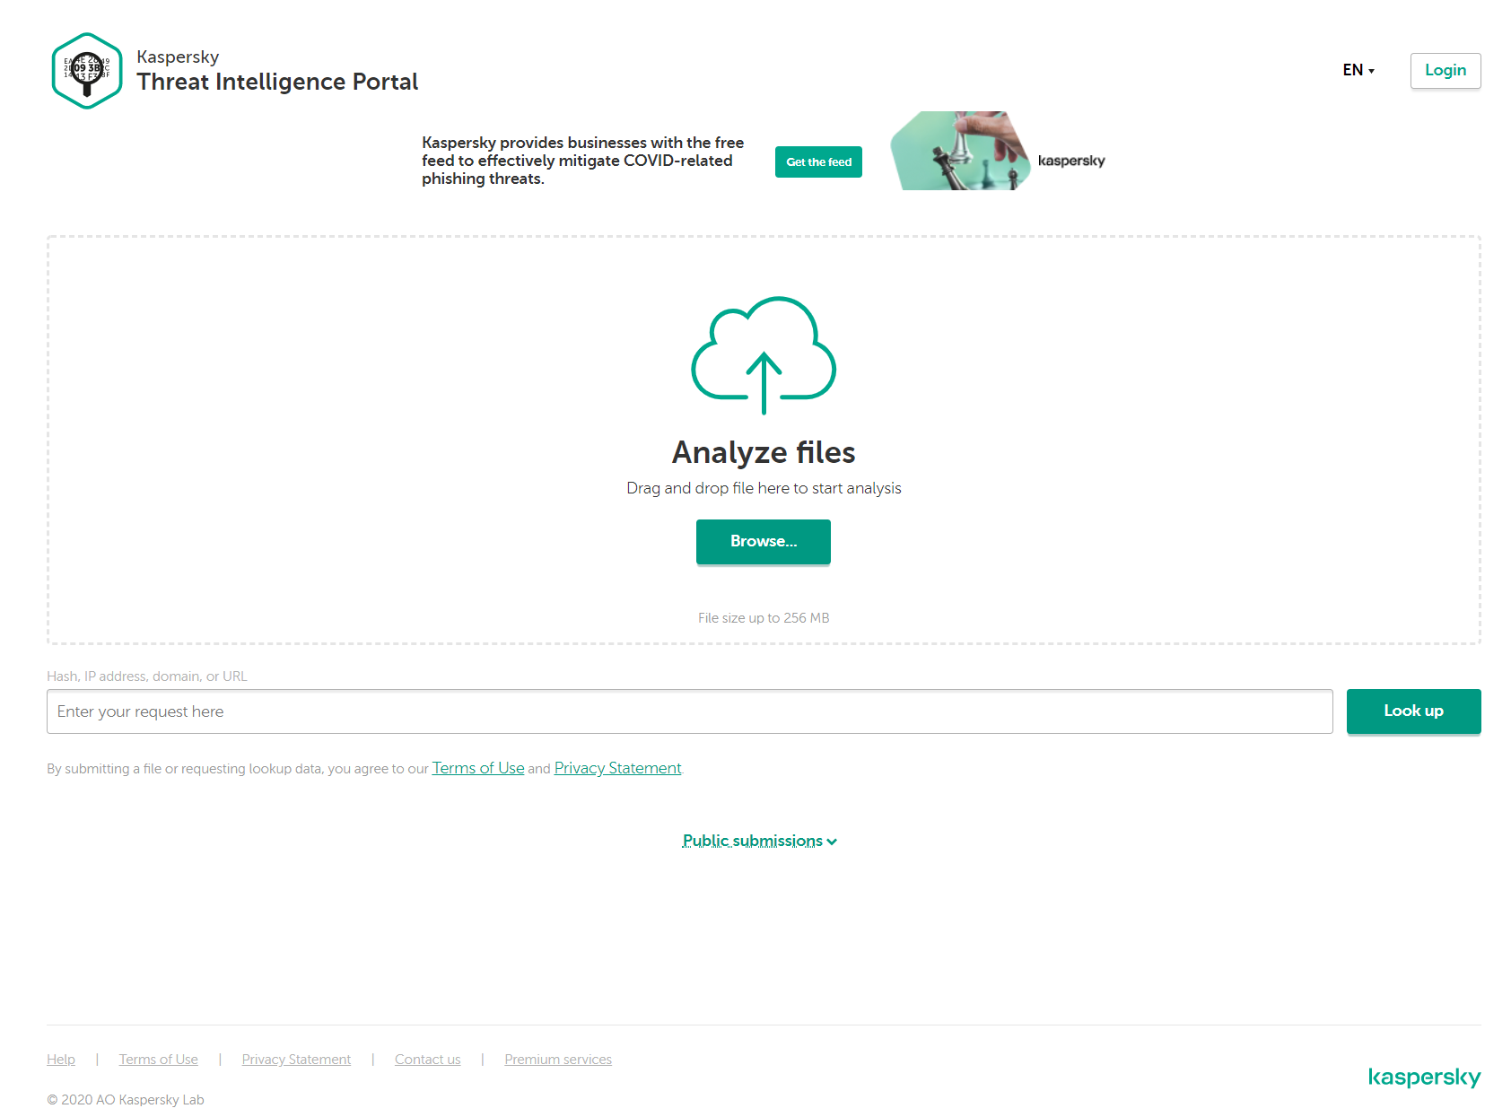The height and width of the screenshot is (1117, 1511).
Task: Open the Terms of Use footer link
Action: (x=159, y=1060)
